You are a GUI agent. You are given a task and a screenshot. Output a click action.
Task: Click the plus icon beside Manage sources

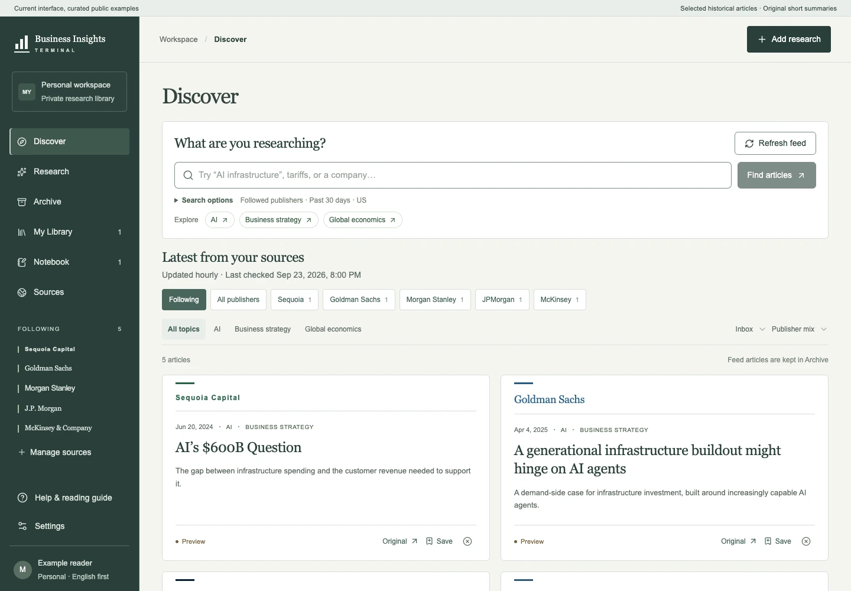coord(22,453)
